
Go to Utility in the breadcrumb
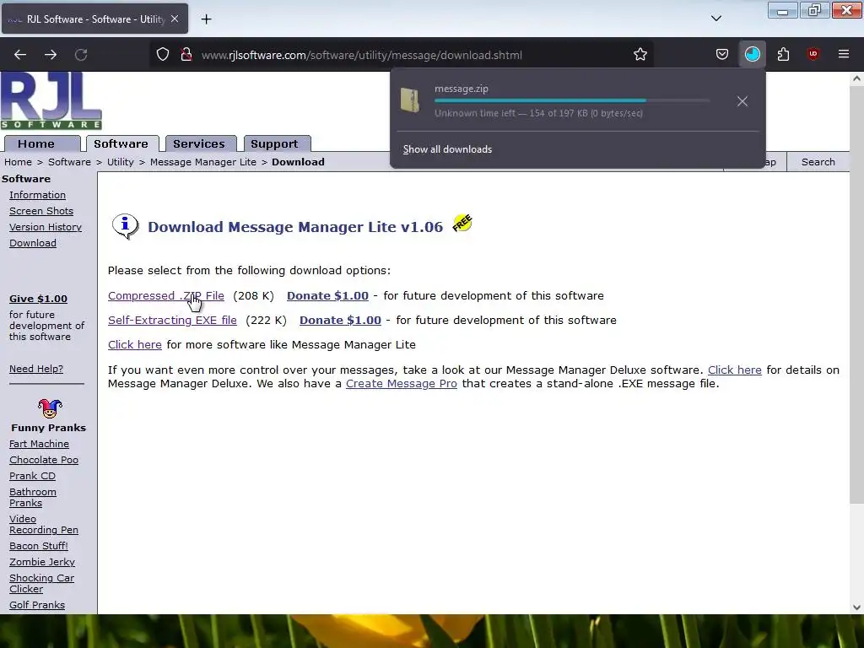click(120, 162)
